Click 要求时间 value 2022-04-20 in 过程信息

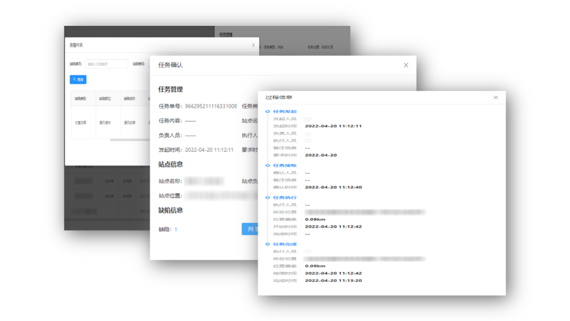pos(321,155)
